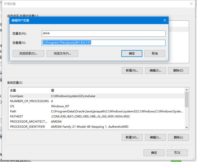The image size is (197, 162).
Task: Confirm with 确定 in edit variable dialog
Action: tap(132, 54)
